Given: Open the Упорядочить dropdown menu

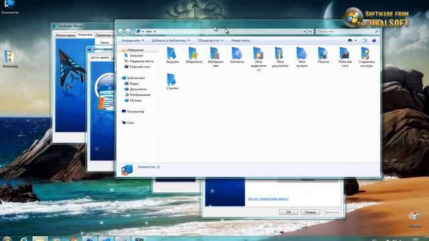Looking at the screenshot, I should pos(133,40).
